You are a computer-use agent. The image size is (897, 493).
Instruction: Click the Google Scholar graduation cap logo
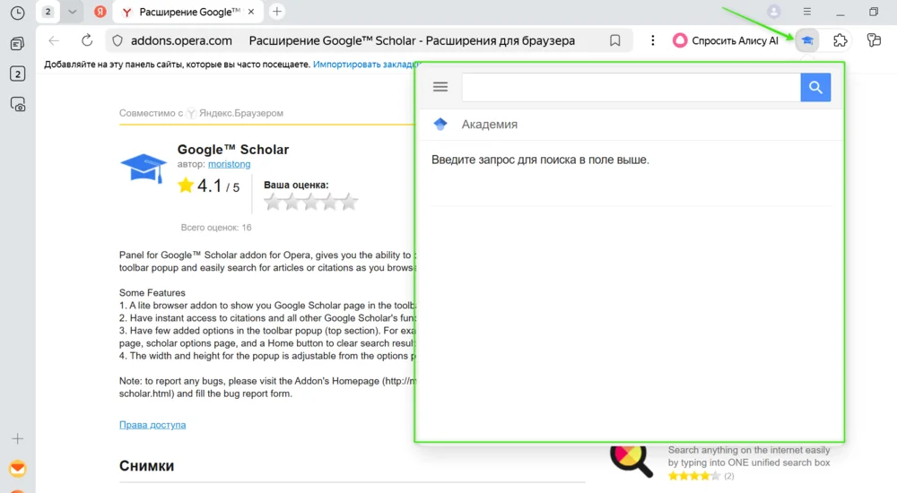(143, 168)
